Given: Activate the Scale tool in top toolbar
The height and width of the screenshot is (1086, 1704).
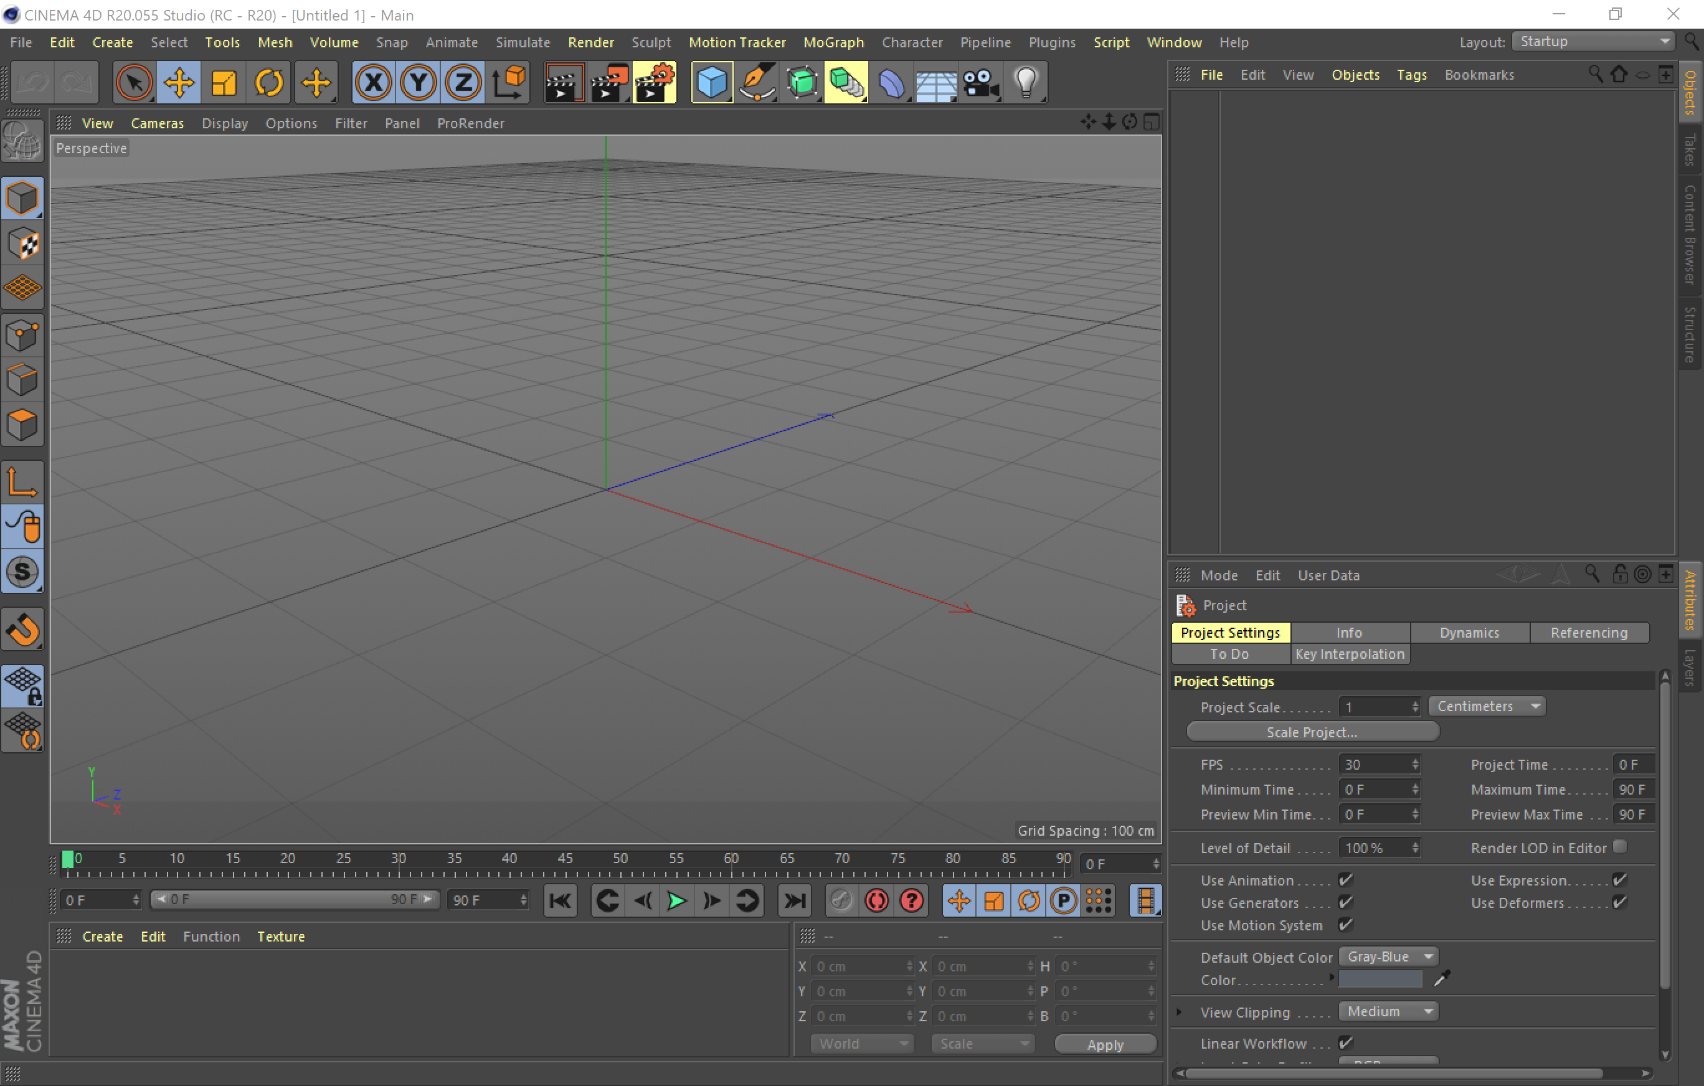Looking at the screenshot, I should click(x=224, y=83).
